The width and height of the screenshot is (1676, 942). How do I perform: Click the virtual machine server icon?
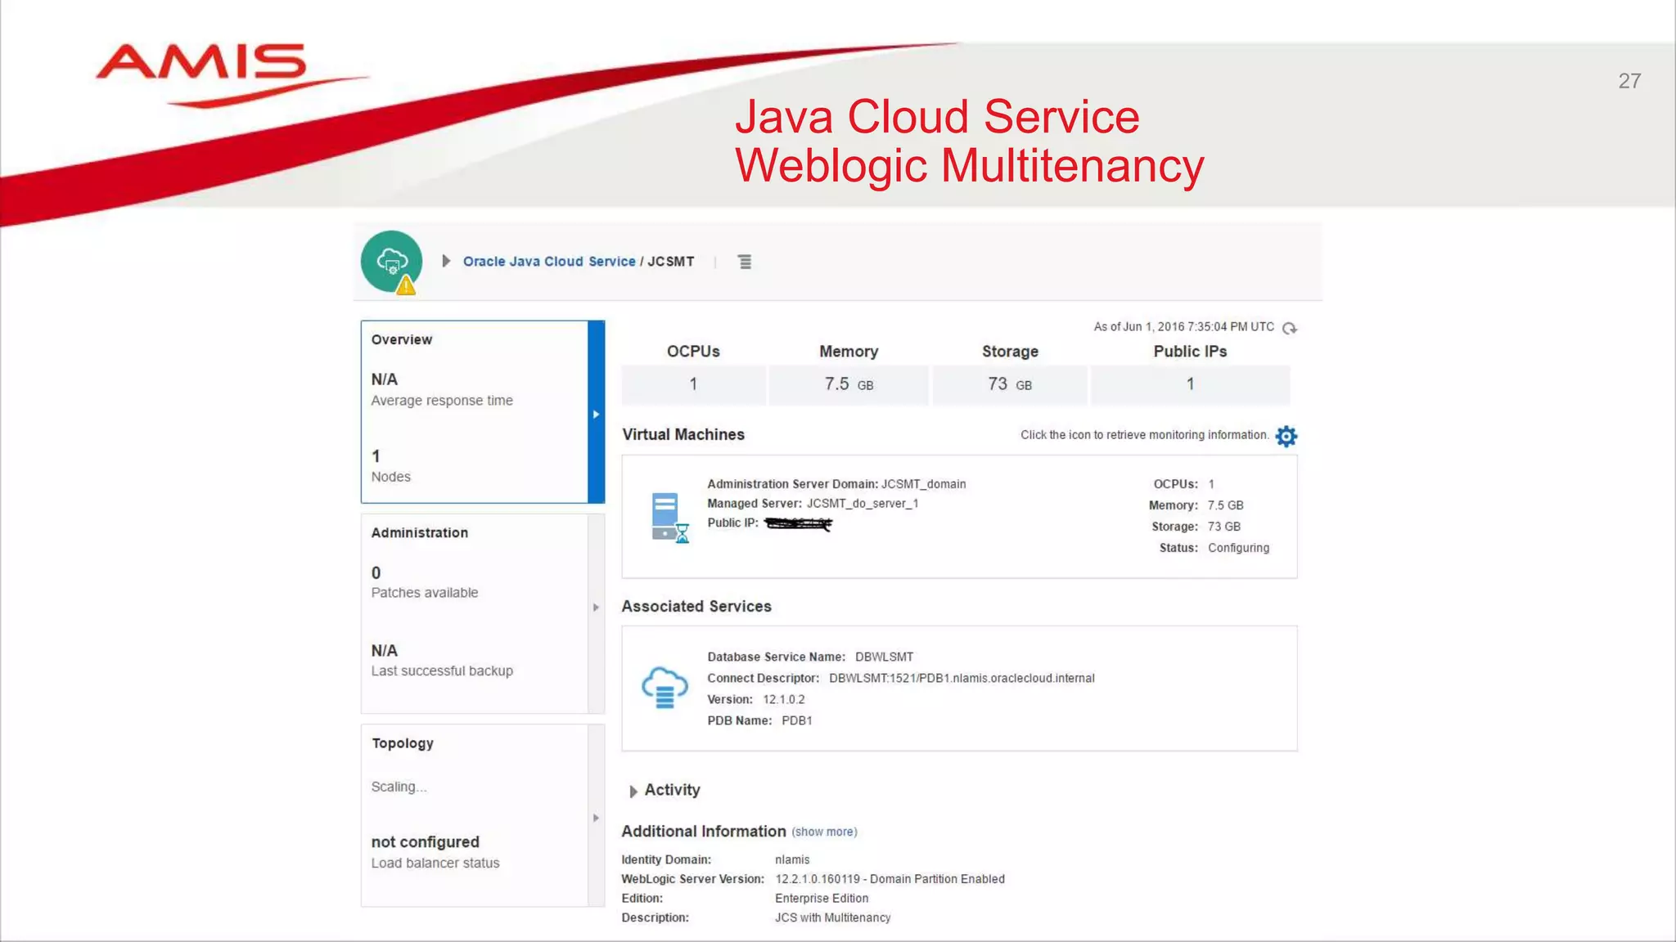point(670,517)
